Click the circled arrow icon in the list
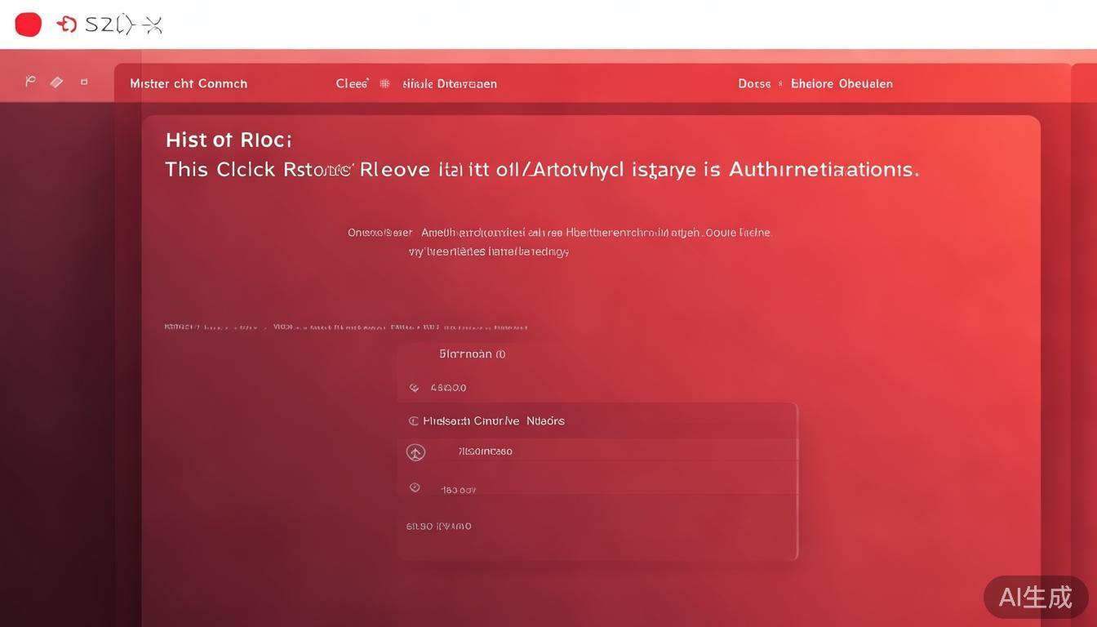The width and height of the screenshot is (1097, 627). (x=415, y=452)
